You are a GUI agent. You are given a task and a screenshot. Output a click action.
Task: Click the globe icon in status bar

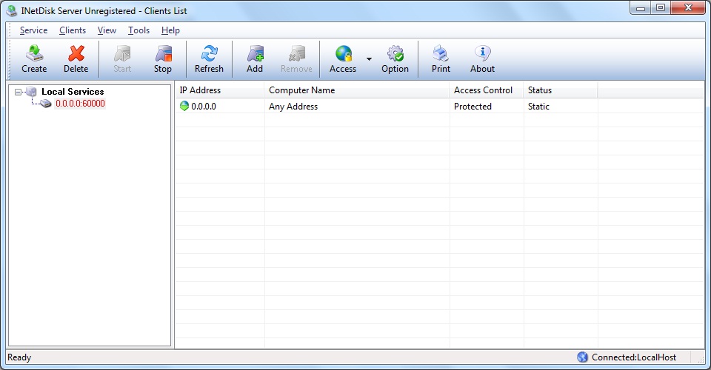pos(582,357)
